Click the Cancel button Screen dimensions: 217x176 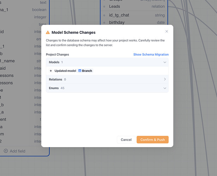tap(126, 140)
